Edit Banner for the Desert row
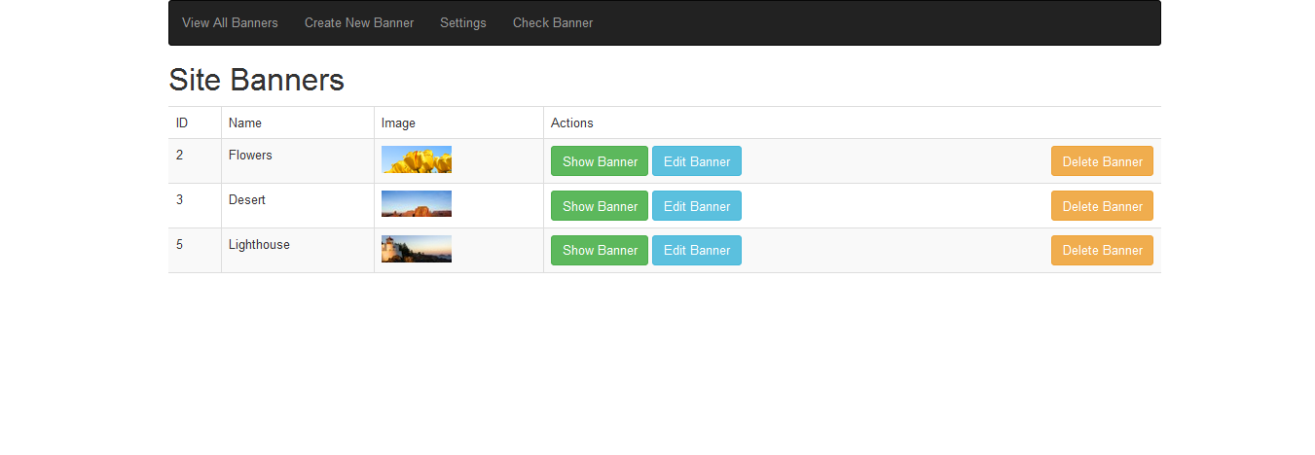 [697, 206]
